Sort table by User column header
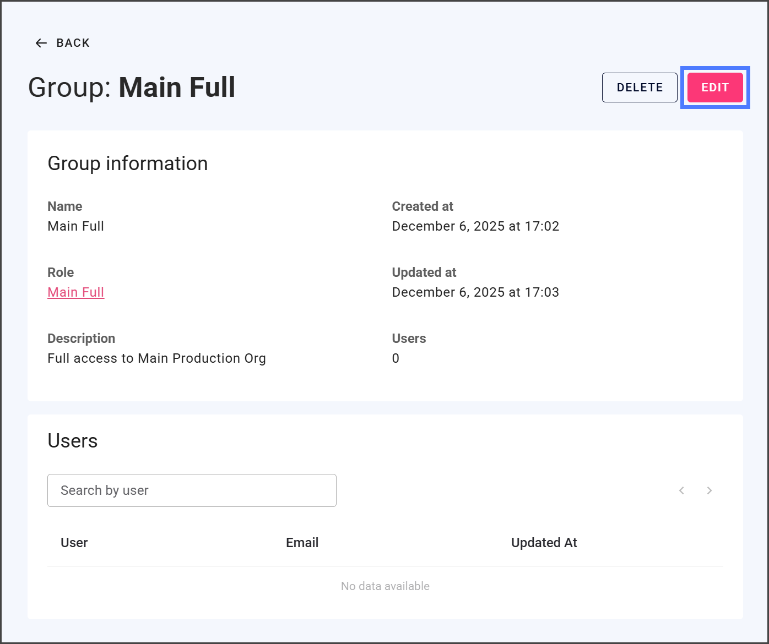This screenshot has width=769, height=644. pos(74,543)
